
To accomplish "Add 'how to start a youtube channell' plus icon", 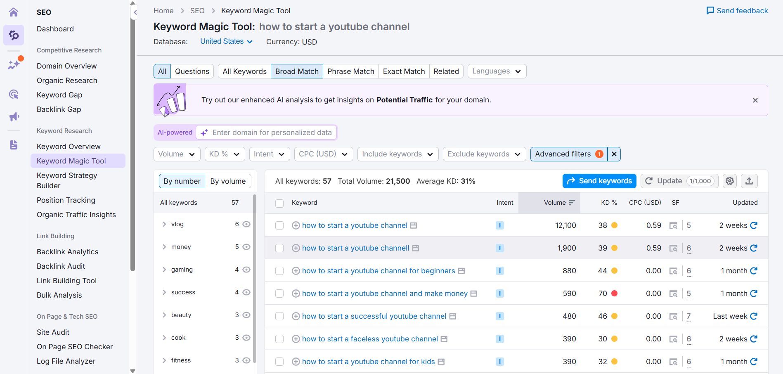I will (296, 248).
